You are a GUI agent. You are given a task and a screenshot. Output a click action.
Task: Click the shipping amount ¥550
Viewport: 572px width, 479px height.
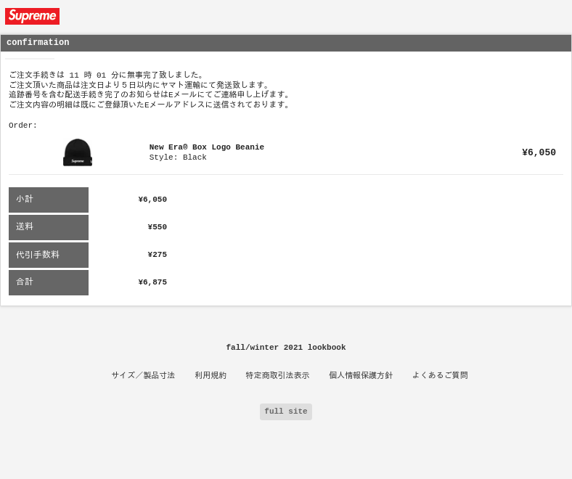[x=158, y=227]
